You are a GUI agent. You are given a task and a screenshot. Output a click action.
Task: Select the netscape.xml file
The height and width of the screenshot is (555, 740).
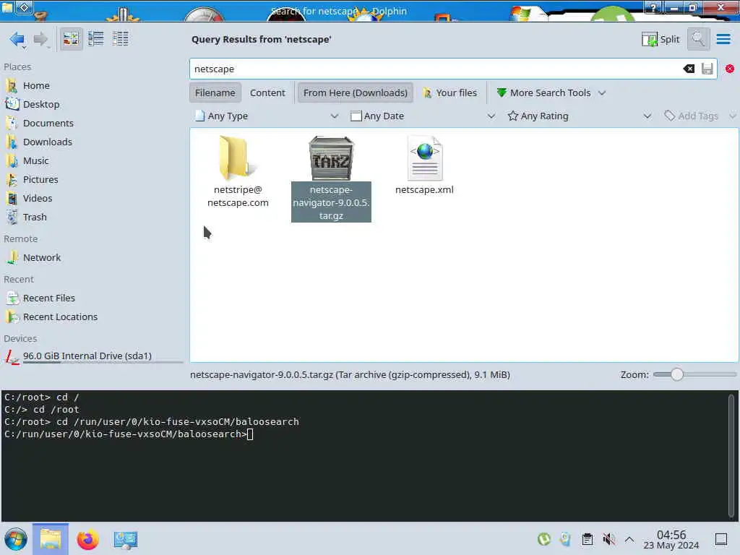[425, 165]
